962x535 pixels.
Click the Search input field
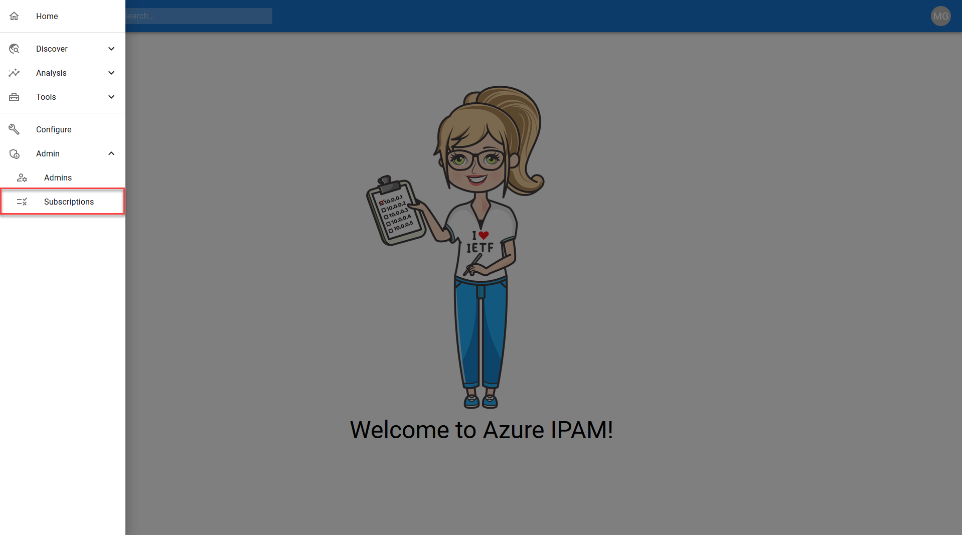point(199,16)
